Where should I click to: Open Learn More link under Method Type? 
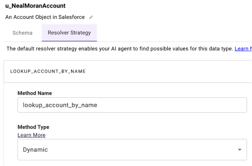31,135
